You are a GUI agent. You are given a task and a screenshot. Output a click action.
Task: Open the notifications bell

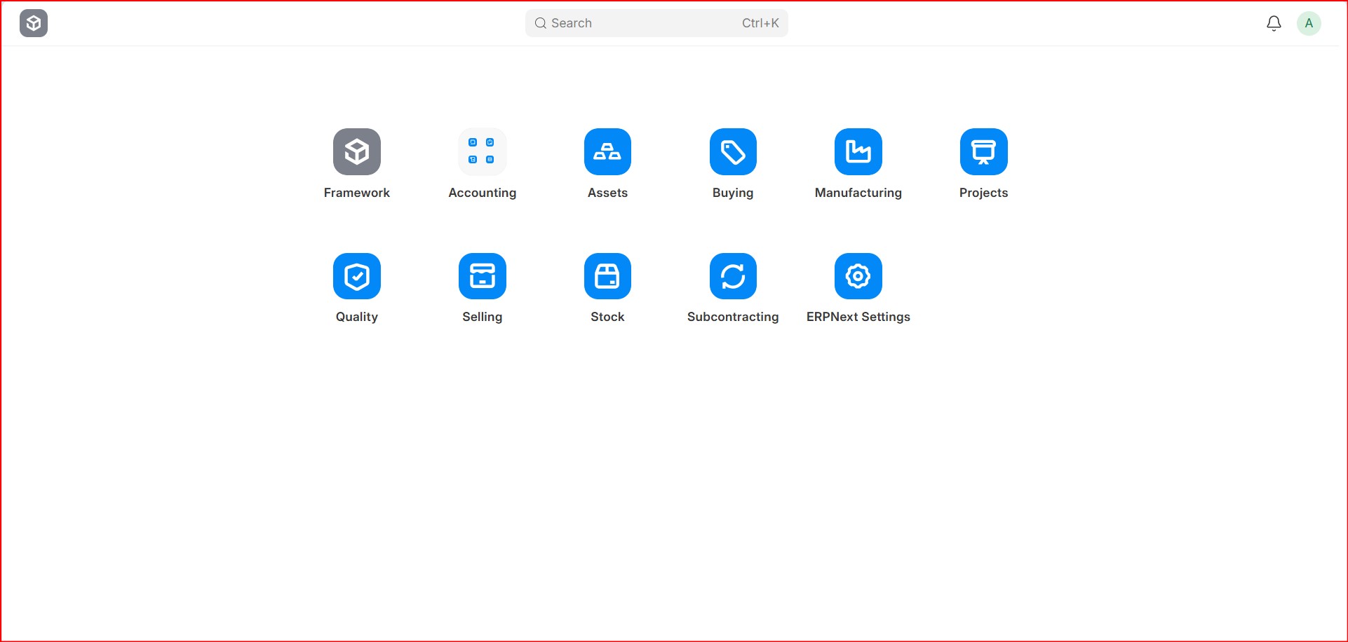click(1274, 23)
